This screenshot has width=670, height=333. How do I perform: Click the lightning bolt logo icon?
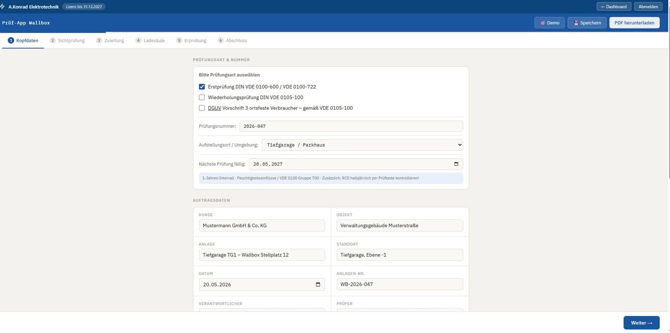coord(3,6)
